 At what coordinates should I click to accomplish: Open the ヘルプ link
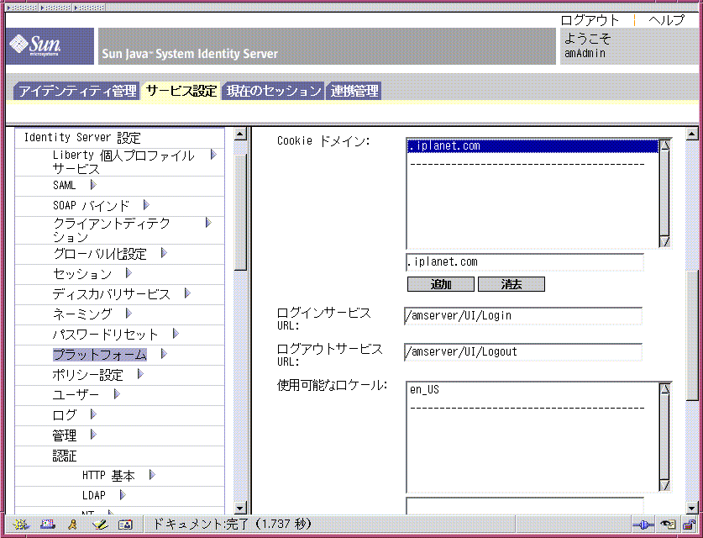pos(667,20)
